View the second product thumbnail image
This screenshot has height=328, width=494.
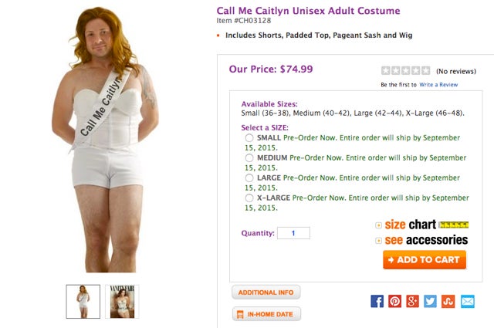[122, 302]
